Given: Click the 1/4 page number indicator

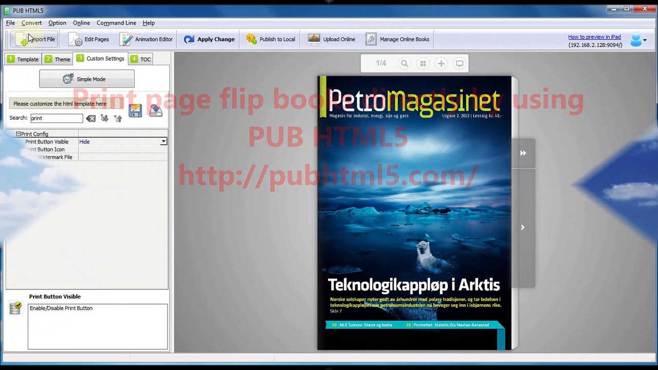Looking at the screenshot, I should pos(381,63).
